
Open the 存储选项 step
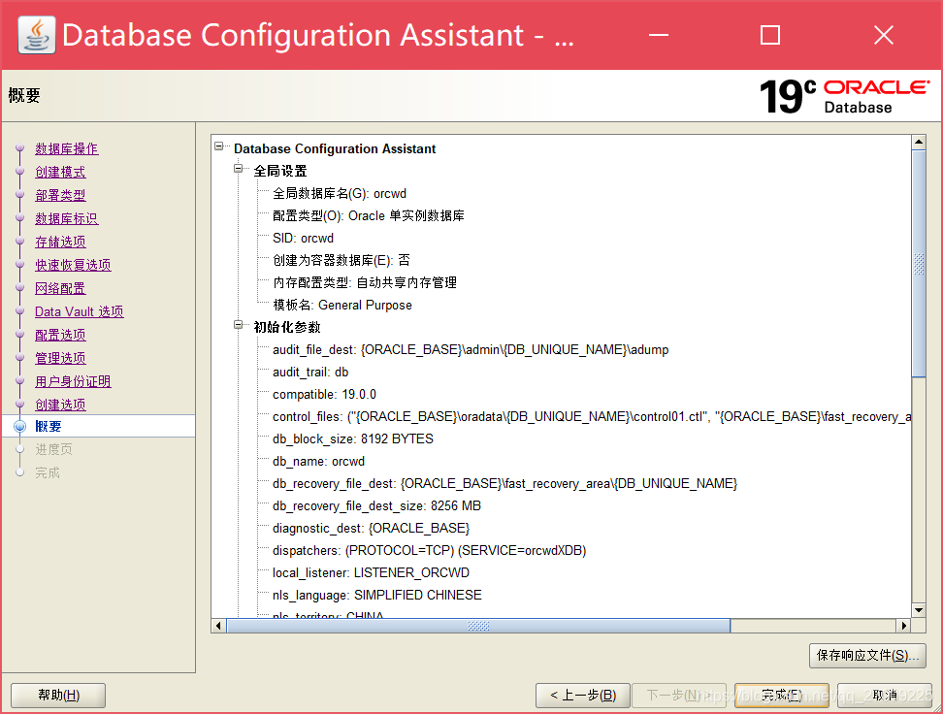click(x=60, y=242)
